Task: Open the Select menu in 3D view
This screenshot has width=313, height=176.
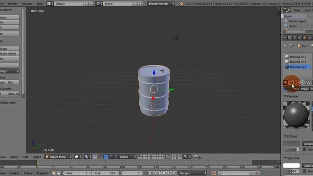Action: coord(14,157)
